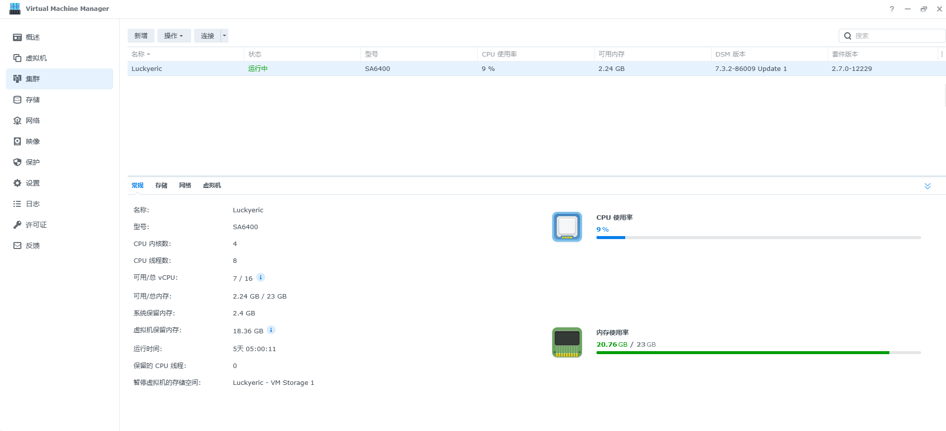Screen dimensions: 946x431
Task: Expand the 操作 action dropdown
Action: 174,36
